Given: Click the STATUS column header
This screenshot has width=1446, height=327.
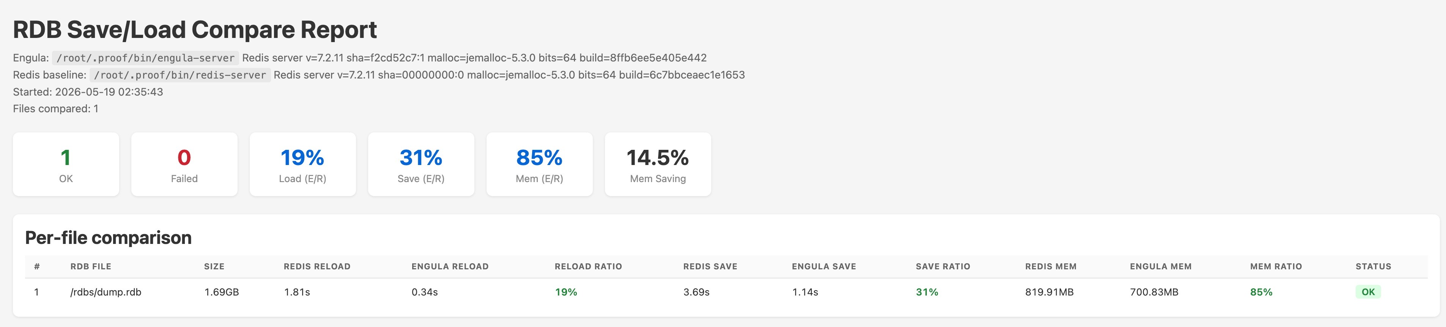Looking at the screenshot, I should click(1374, 266).
